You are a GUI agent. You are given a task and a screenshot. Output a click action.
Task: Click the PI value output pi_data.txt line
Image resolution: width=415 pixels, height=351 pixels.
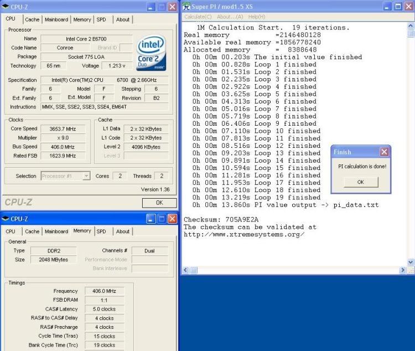click(x=286, y=205)
